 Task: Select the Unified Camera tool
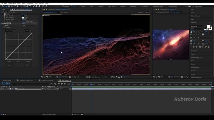point(18,6)
